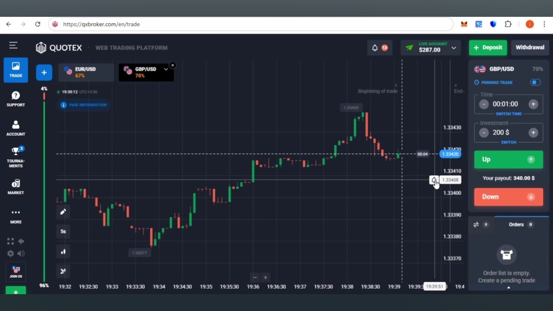
Task: Mute platform sound with speaker icon
Action: click(x=21, y=254)
